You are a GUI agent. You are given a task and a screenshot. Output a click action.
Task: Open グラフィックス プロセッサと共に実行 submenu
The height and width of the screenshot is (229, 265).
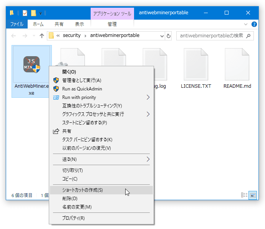coord(101,114)
